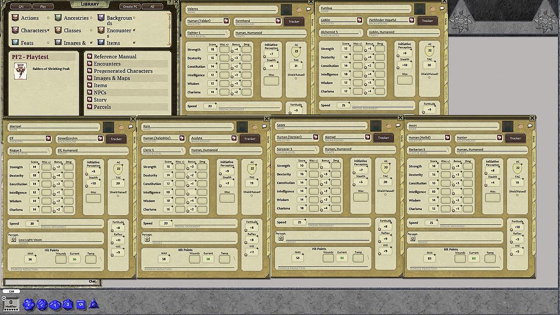Image resolution: width=560 pixels, height=315 pixels.
Task: Open the Raiders of Shrieking Peak module thumbnail
Action: click(x=20, y=71)
